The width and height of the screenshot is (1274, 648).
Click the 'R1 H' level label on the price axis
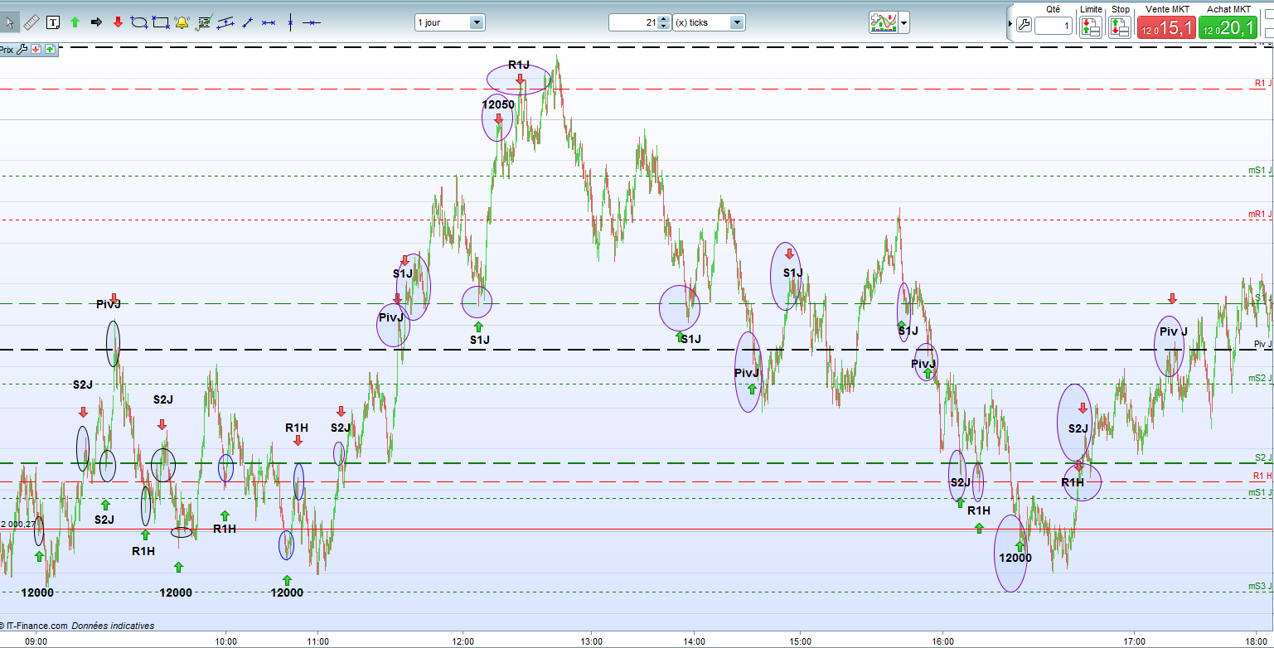pos(1262,476)
